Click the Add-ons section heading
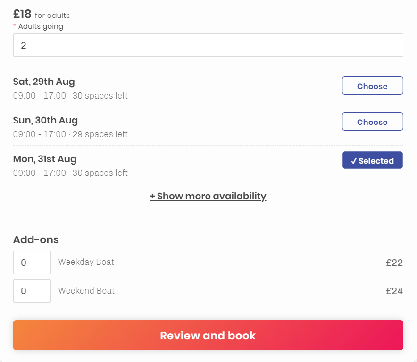Screen dimensions: 417x362 point(36,239)
